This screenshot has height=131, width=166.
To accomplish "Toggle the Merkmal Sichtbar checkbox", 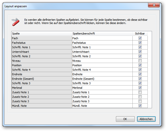I will (140, 88).
